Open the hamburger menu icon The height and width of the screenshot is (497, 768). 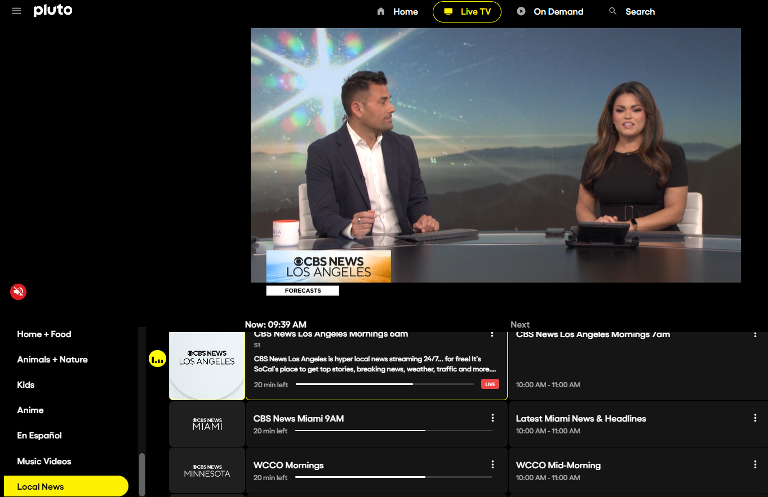click(16, 11)
